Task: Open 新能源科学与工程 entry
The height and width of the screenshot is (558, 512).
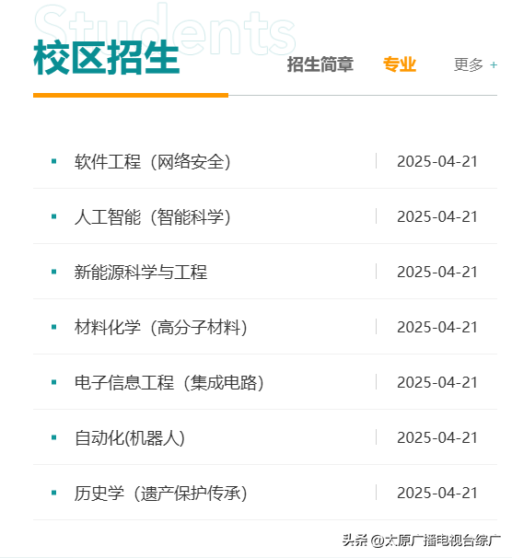Action: click(x=141, y=272)
